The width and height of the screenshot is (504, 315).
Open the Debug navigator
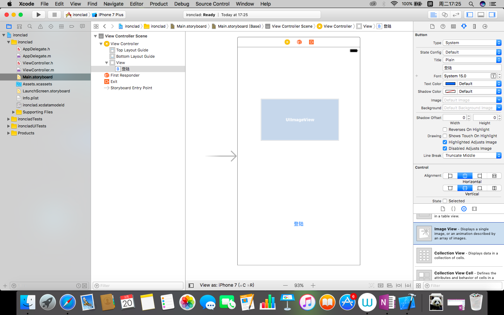coord(62,26)
